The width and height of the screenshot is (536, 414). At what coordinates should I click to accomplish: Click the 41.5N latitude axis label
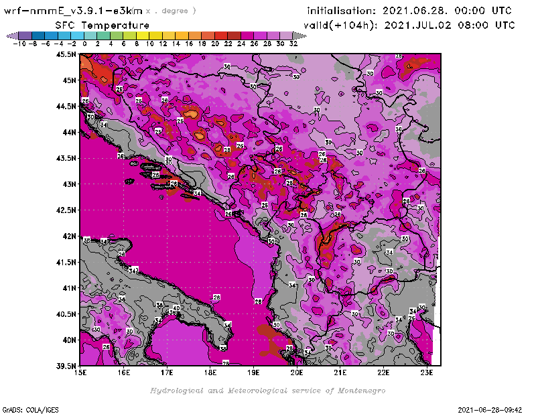click(66, 262)
